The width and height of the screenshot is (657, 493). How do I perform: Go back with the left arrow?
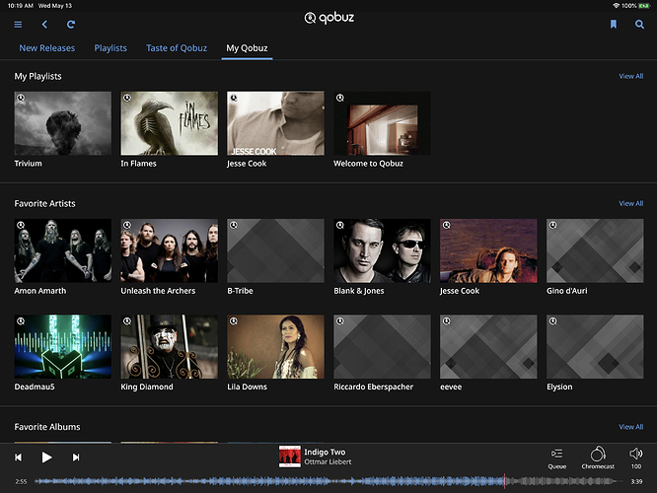[44, 25]
